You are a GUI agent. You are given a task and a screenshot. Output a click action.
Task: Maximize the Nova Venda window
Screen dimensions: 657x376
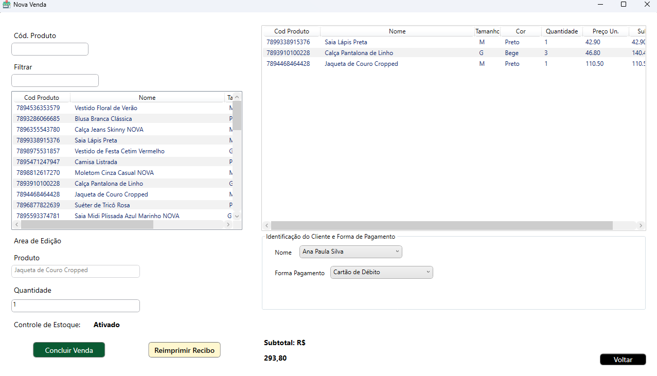(624, 5)
